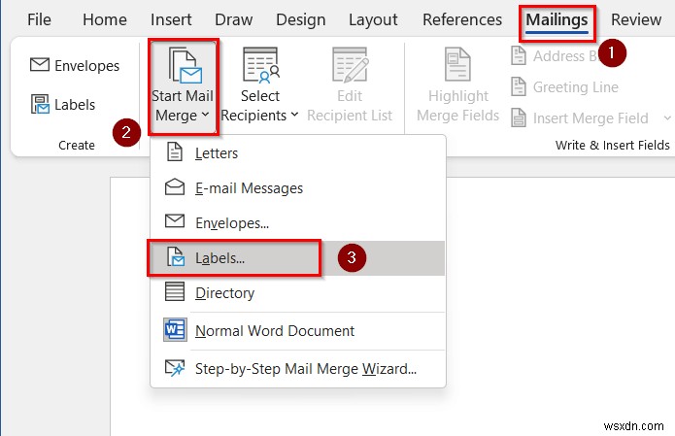Choose Directory from the menu
The image size is (675, 436).
(297, 292)
